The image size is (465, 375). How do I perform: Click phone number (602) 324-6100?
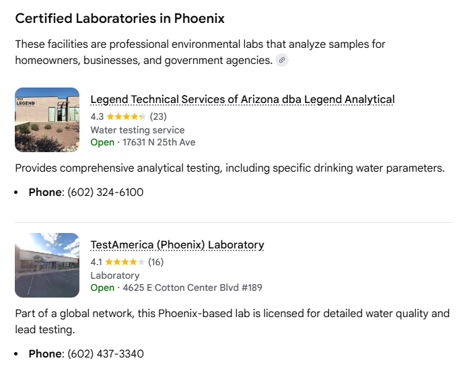[106, 193]
